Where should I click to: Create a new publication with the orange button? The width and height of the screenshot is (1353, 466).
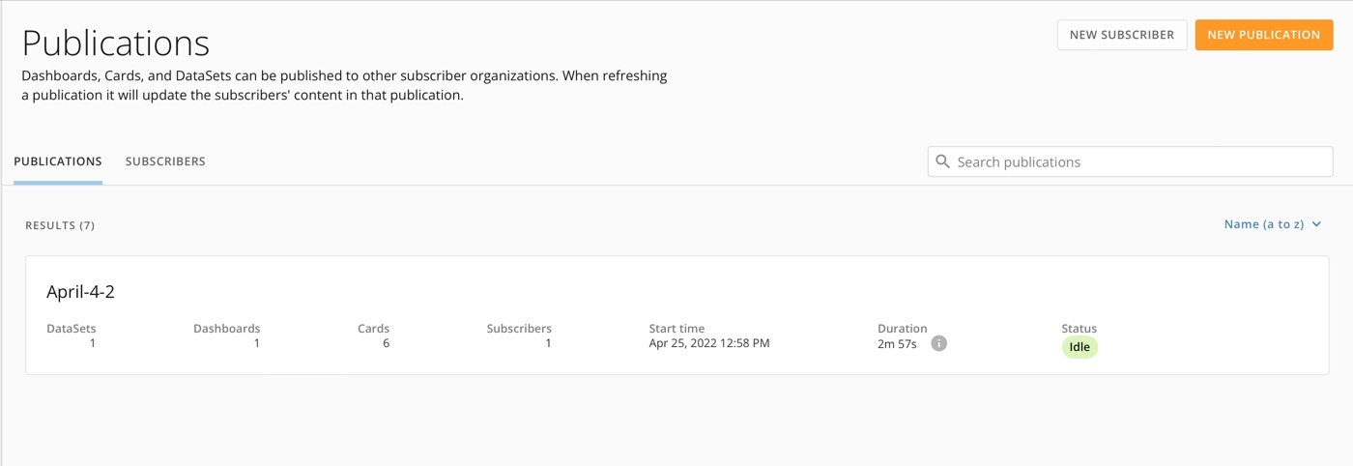tap(1263, 35)
